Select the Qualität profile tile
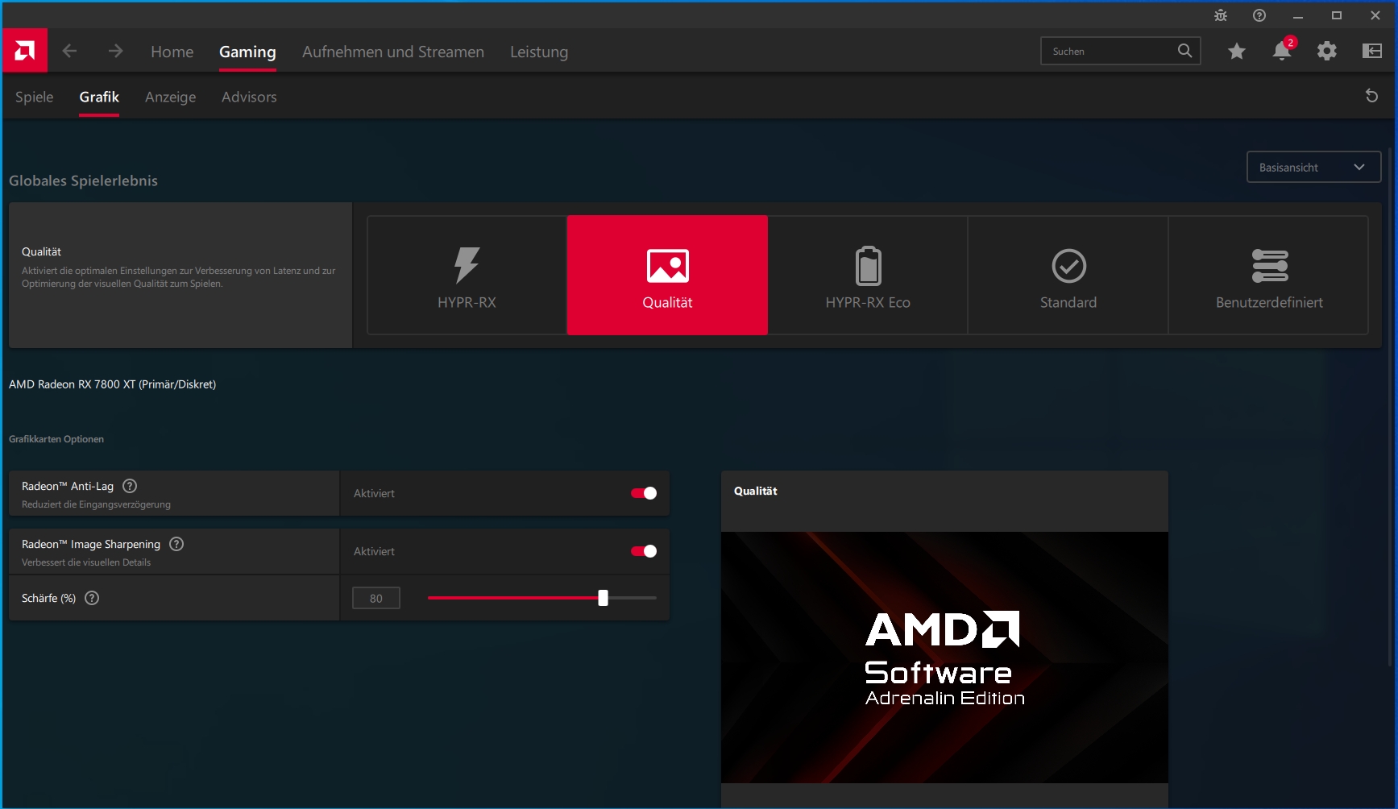 (x=667, y=275)
